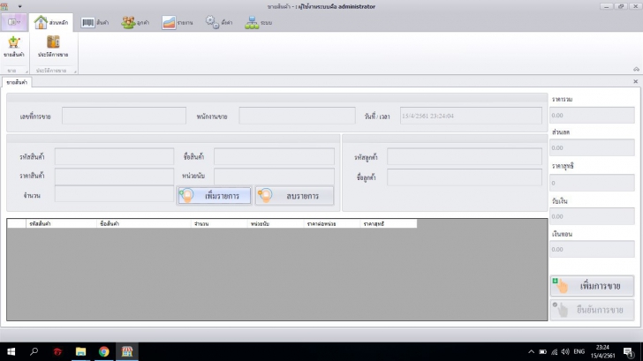Open the red app icon on taskbar
The height and width of the screenshot is (361, 643).
point(57,351)
